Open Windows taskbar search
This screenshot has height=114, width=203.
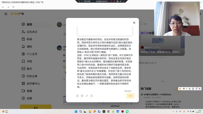click(x=81, y=111)
